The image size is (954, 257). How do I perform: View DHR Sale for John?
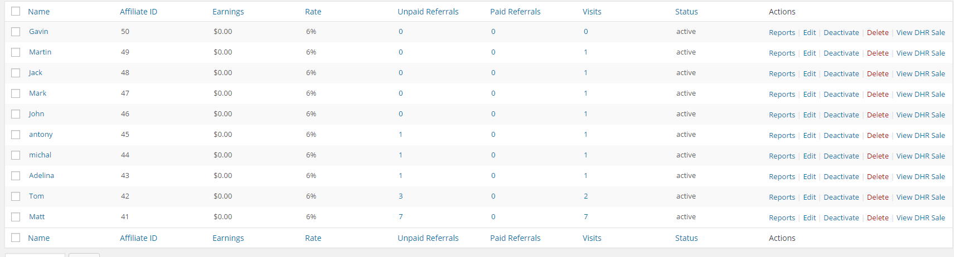pos(921,115)
